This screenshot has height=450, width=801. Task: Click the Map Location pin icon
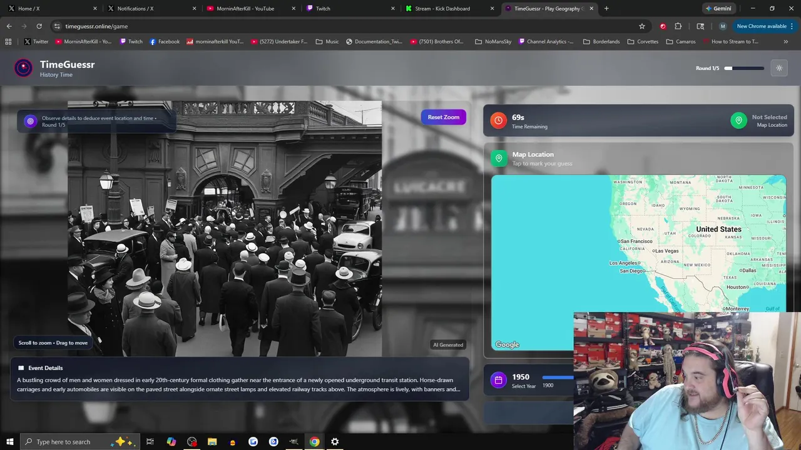(499, 158)
